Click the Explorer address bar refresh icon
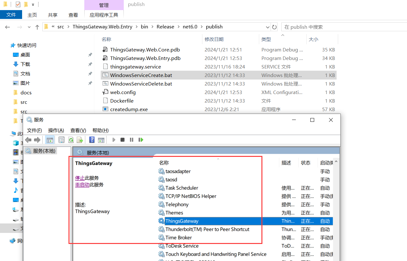 [x=274, y=27]
